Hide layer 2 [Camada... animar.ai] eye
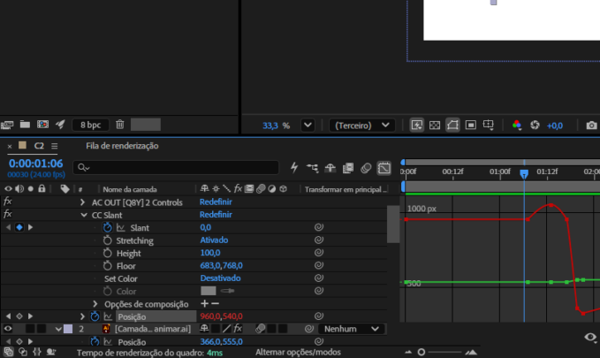Screen dimensions: 600x358 point(8,329)
